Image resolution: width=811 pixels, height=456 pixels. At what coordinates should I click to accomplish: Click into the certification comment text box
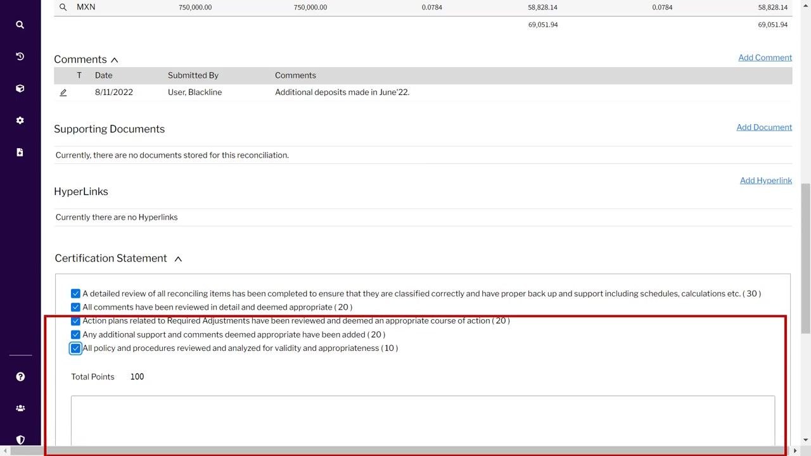tap(423, 421)
